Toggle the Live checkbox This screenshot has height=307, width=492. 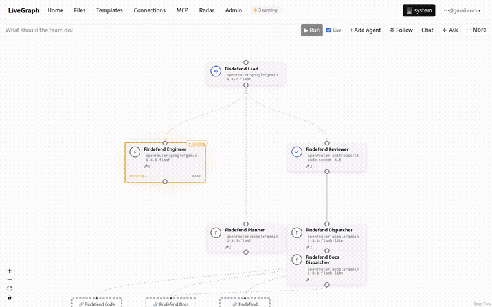click(328, 30)
